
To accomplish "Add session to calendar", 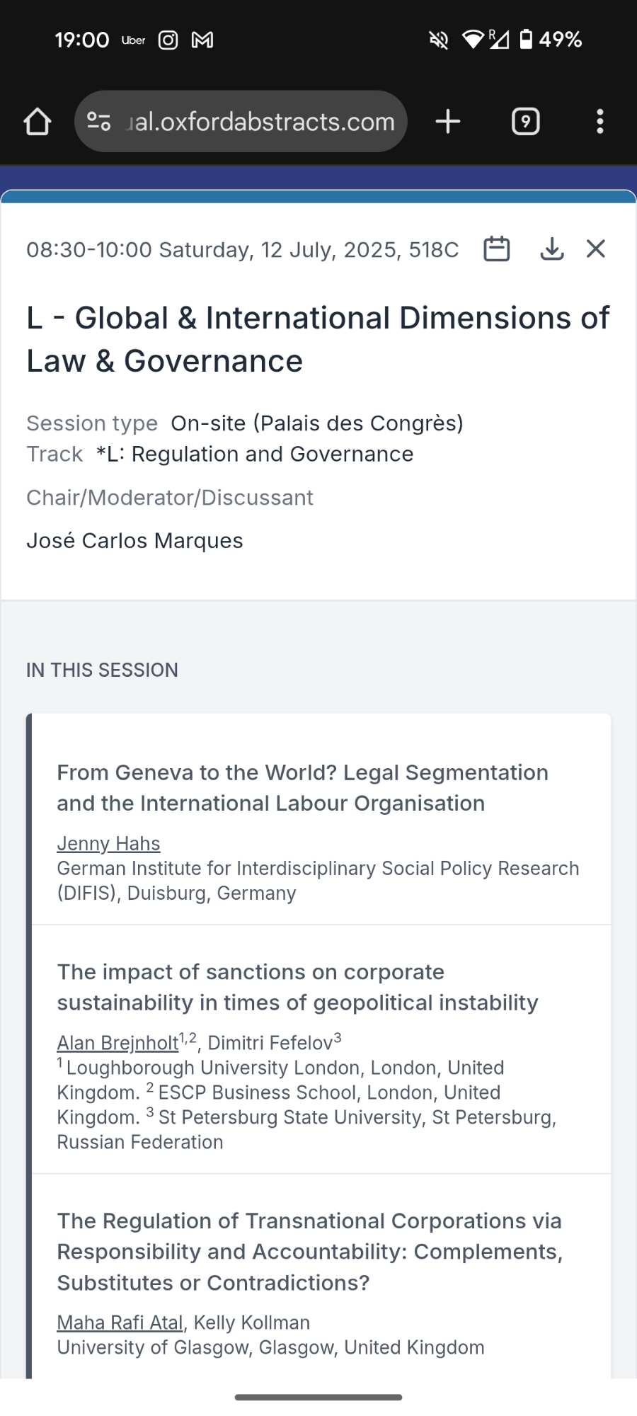I will tap(496, 249).
